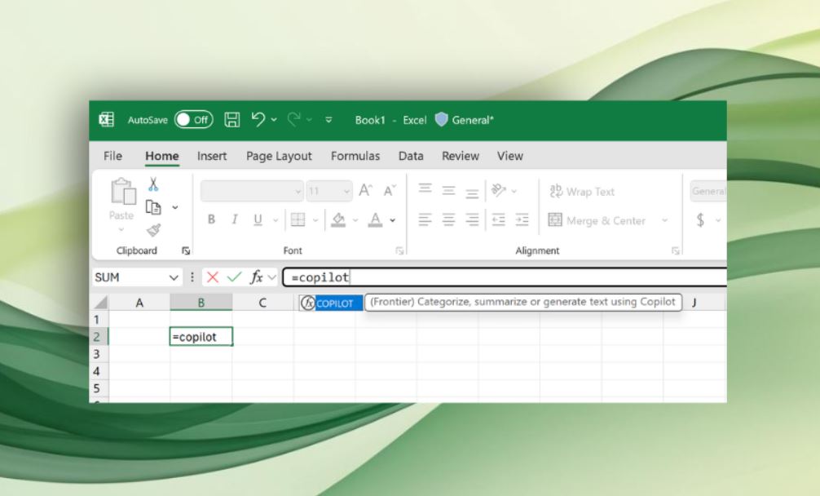Open the Fill Color bucket icon
820x496 pixels.
[339, 219]
